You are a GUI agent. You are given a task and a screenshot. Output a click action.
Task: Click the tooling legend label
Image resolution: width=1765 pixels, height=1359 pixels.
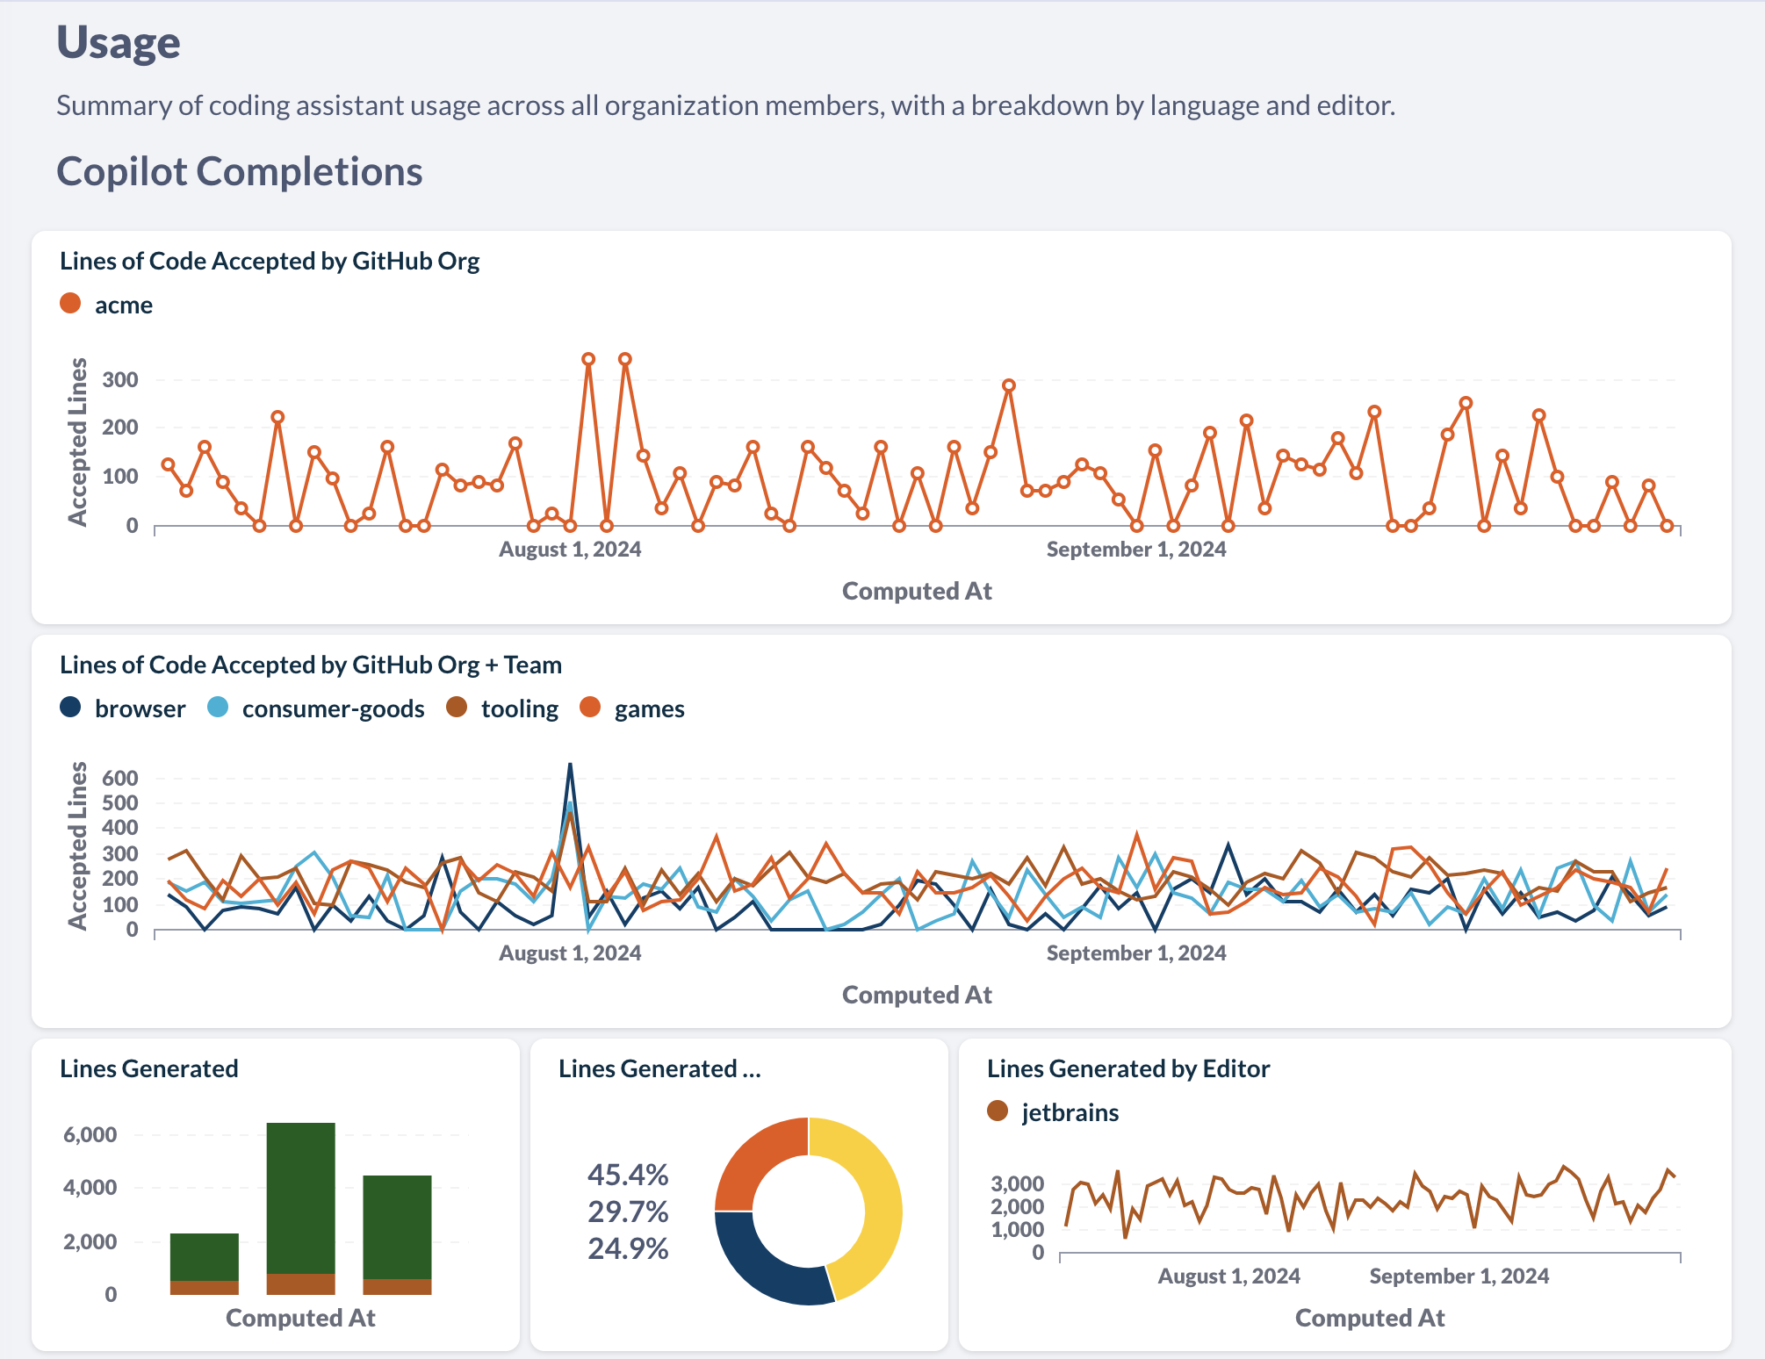point(520,709)
